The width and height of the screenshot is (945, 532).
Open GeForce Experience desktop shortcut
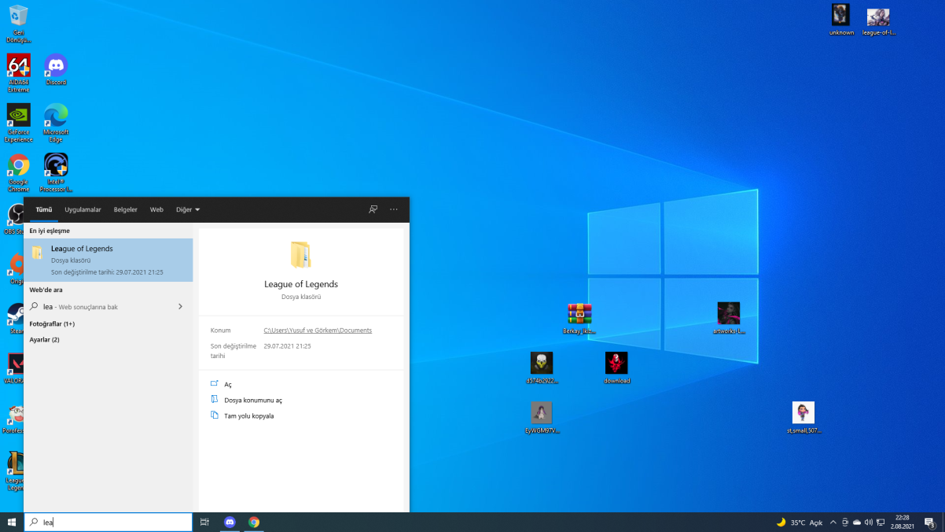[18, 123]
